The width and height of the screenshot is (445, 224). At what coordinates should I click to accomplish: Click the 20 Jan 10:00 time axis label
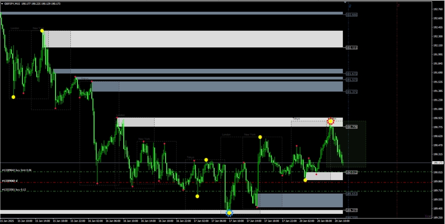coord(343,221)
